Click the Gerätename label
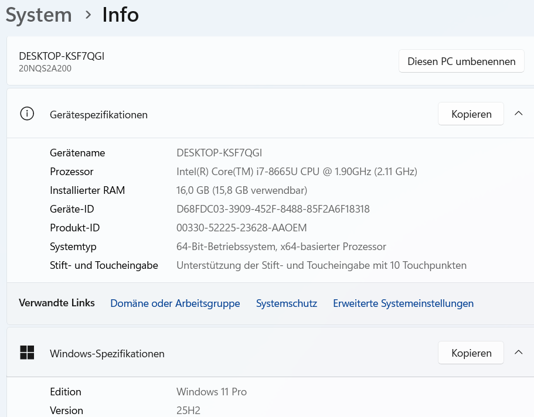 77,153
